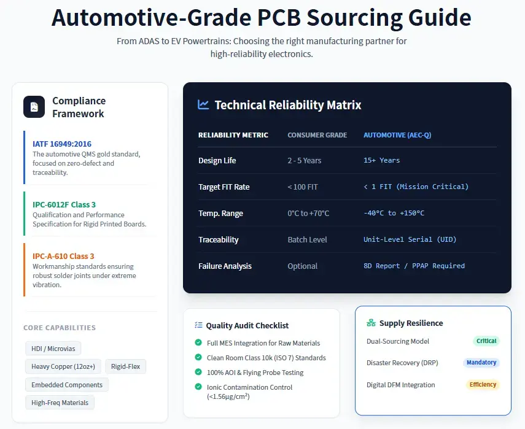Click the Critical badge for Dual-Sourcing
This screenshot has width=525, height=429.
pos(486,341)
